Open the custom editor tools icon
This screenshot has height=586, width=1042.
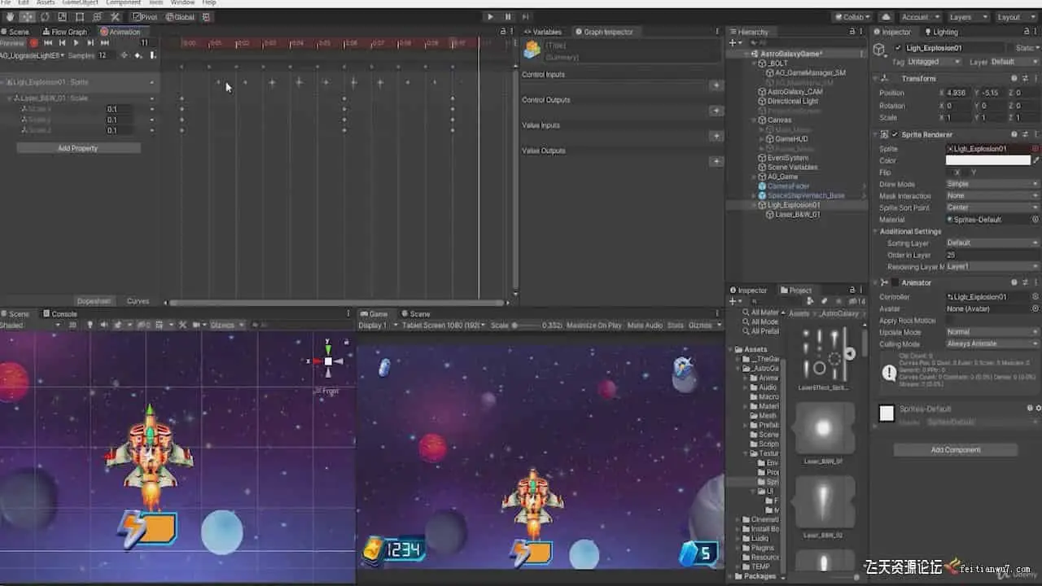click(x=115, y=16)
